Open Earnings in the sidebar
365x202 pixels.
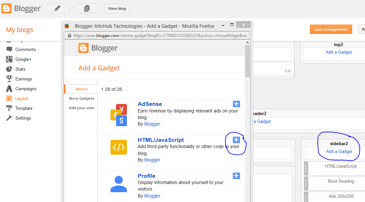24,79
